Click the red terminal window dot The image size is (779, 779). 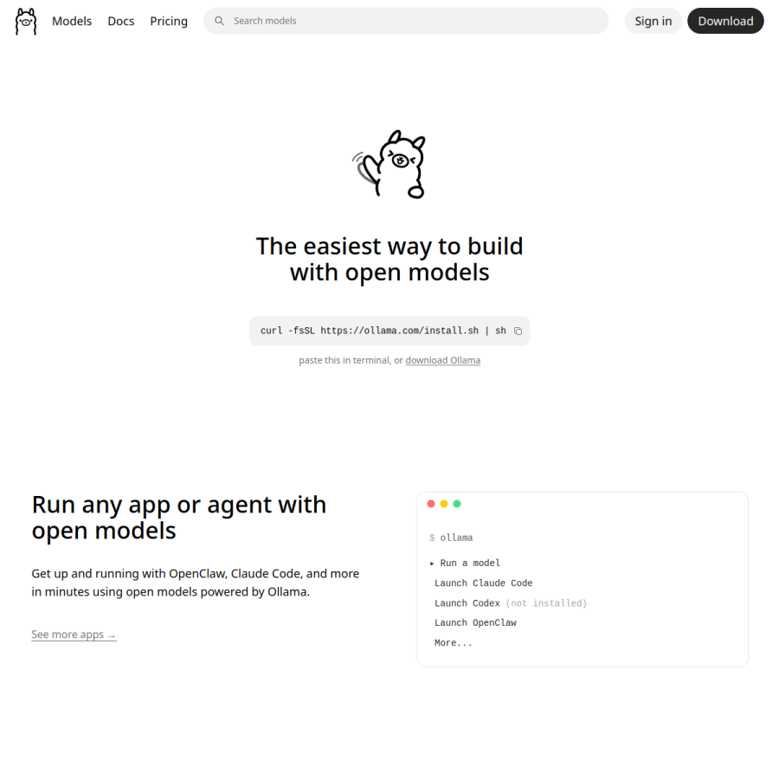(431, 504)
